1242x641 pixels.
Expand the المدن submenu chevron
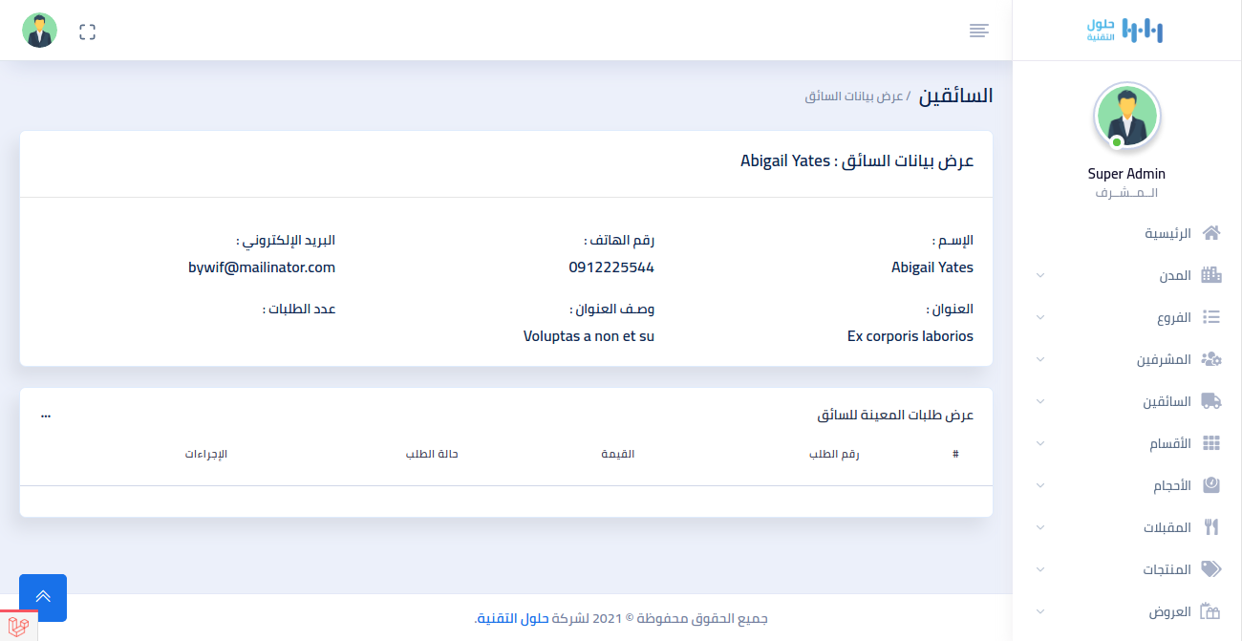[1040, 276]
